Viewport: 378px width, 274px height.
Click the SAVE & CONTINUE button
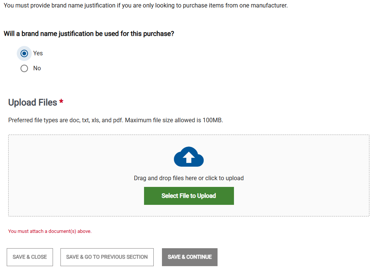click(190, 257)
